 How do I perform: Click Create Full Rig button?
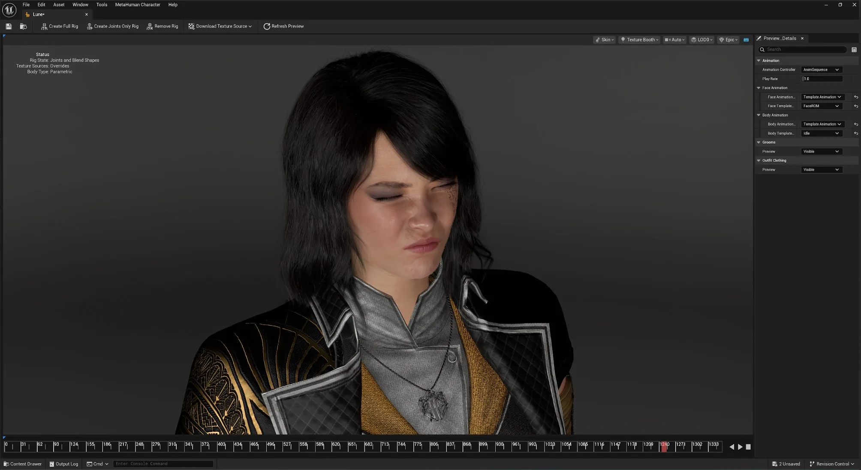point(60,26)
